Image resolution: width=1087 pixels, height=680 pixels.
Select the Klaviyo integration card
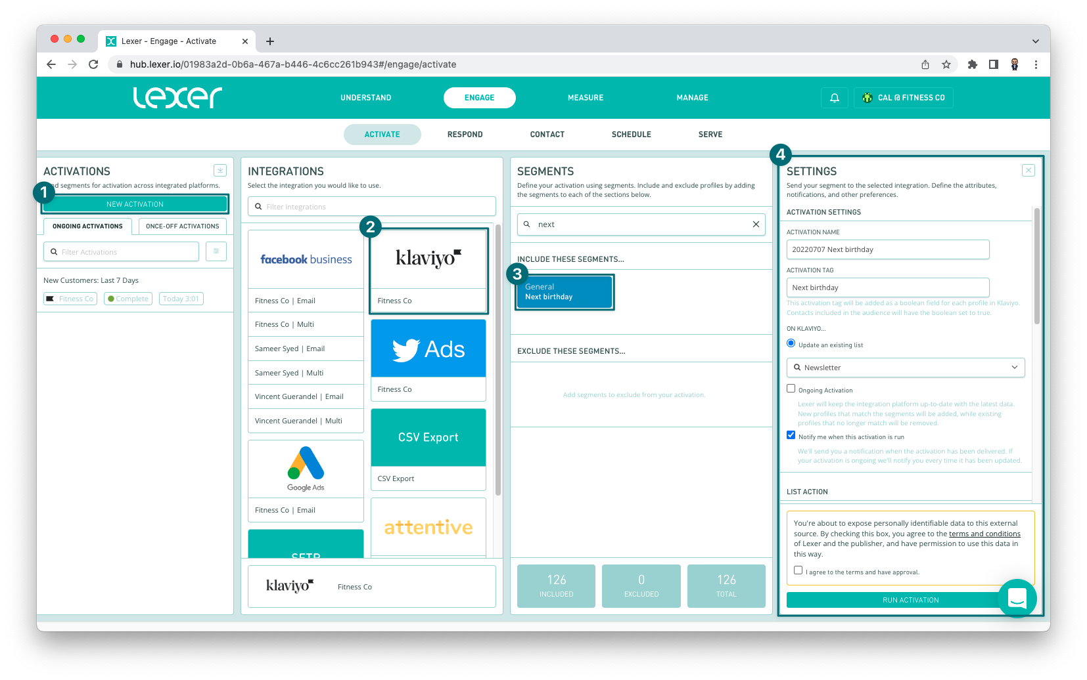428,270
